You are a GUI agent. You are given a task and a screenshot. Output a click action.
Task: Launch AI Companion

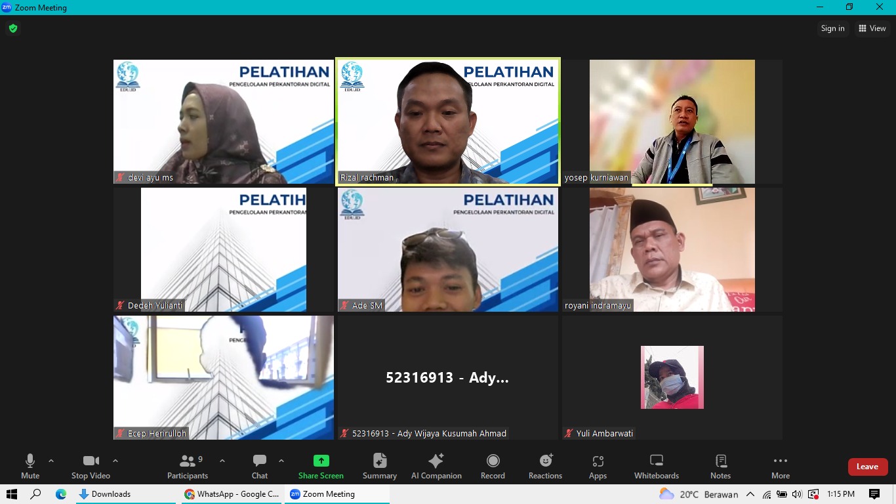tap(436, 466)
